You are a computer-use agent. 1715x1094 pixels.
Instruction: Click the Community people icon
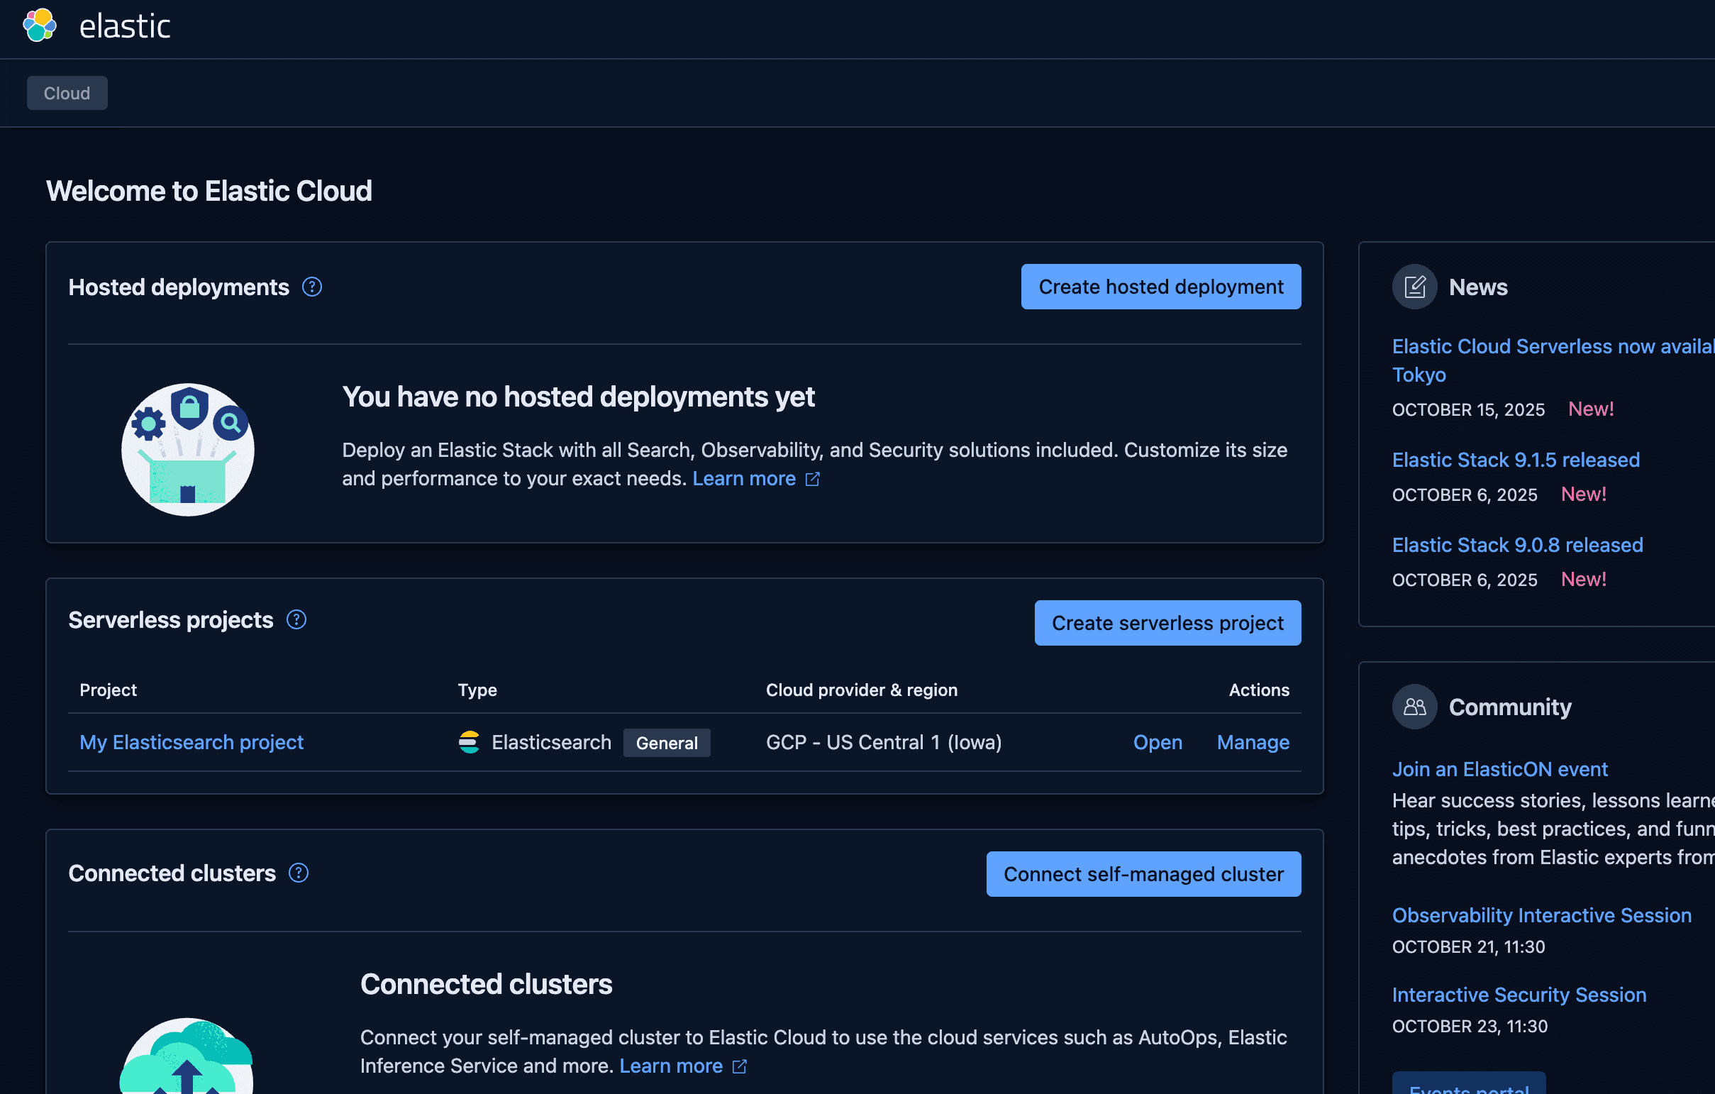[1414, 707]
